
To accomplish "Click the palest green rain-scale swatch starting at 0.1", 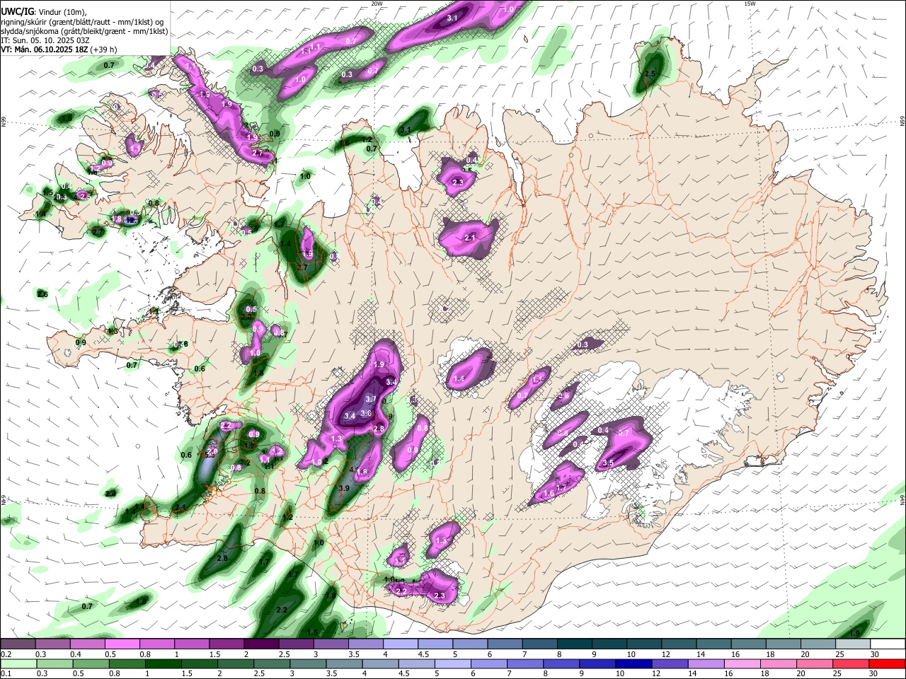I will (x=18, y=664).
